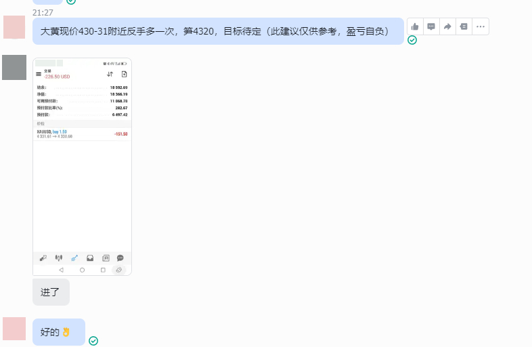This screenshot has height=347, width=532.
Task: Select the 进了 message bubble
Action: [x=51, y=292]
